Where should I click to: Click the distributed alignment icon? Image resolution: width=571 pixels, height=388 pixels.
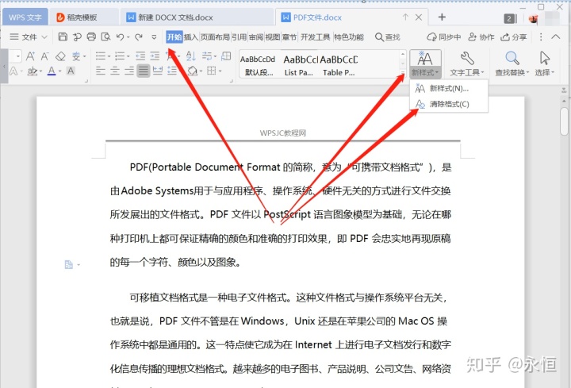click(158, 71)
